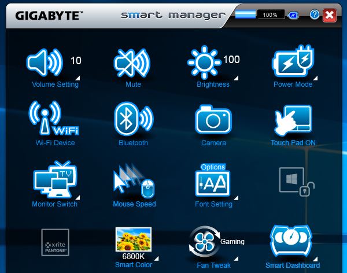Close Smart Manager with red X

(x=330, y=15)
